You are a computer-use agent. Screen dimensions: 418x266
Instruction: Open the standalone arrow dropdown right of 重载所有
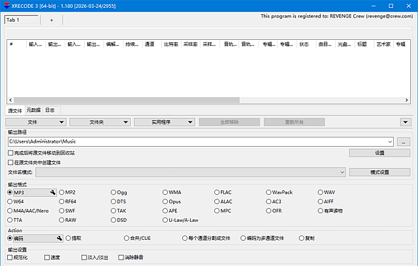pyautogui.click(x=406, y=122)
